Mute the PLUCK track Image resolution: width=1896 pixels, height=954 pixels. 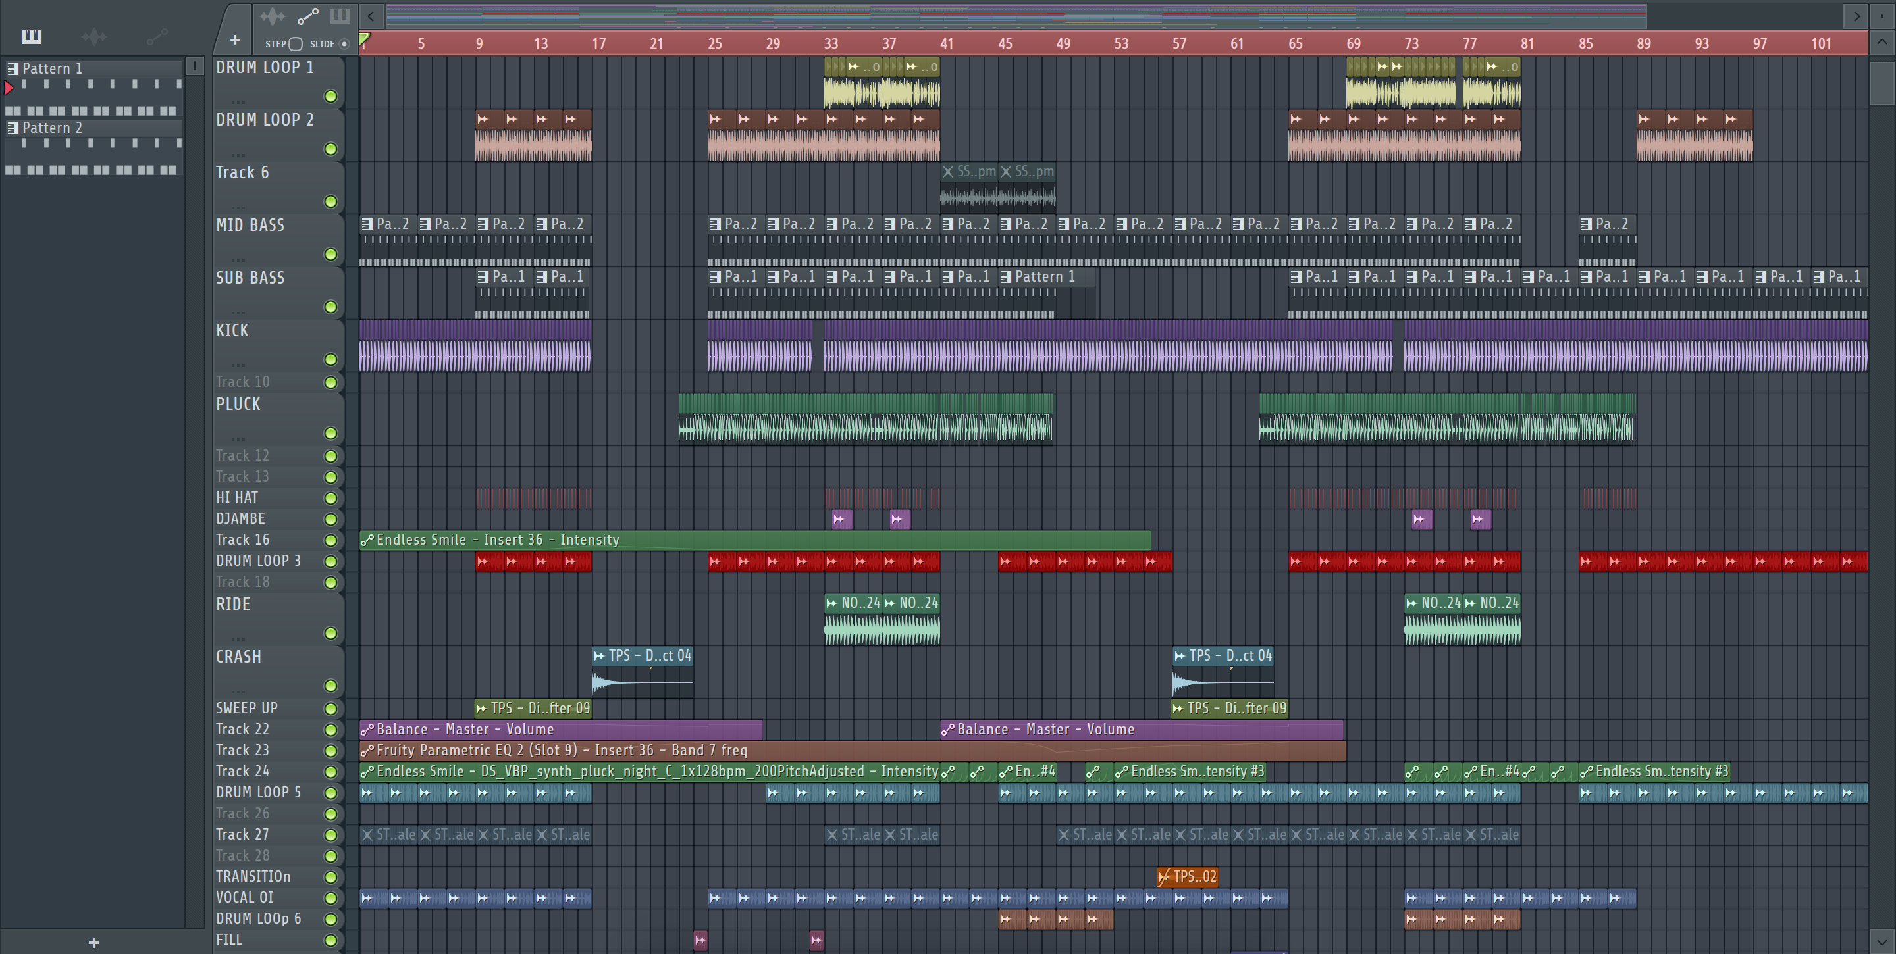tap(330, 433)
